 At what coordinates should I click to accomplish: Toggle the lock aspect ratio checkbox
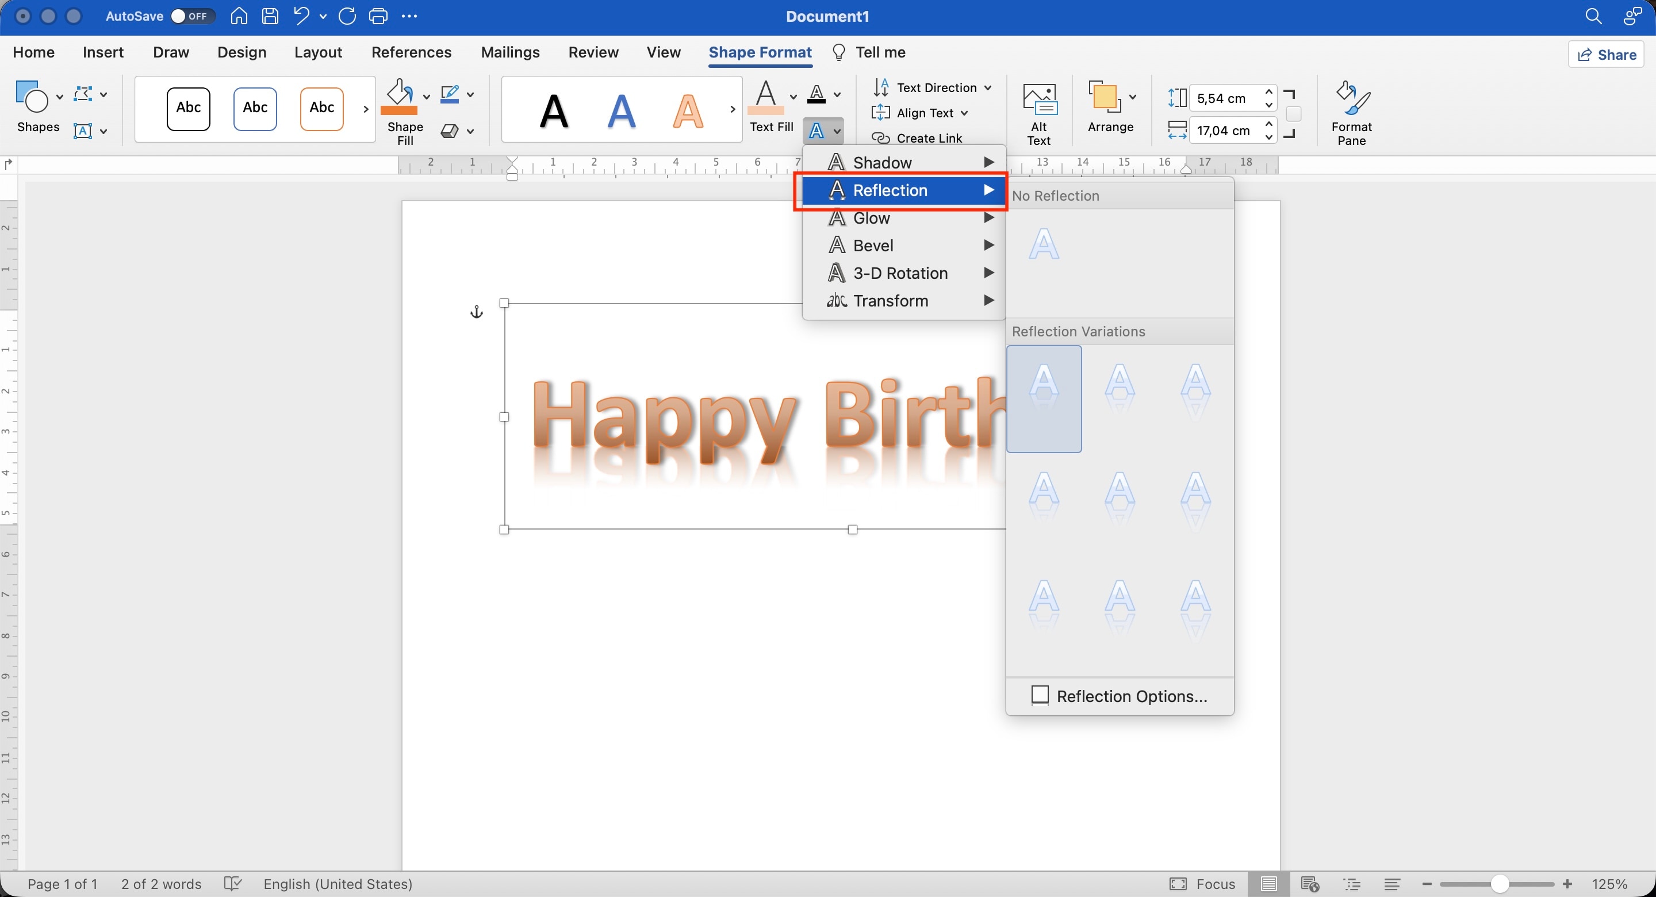pos(1293,114)
